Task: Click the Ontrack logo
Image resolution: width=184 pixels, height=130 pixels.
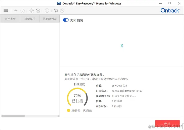Action: (170, 11)
